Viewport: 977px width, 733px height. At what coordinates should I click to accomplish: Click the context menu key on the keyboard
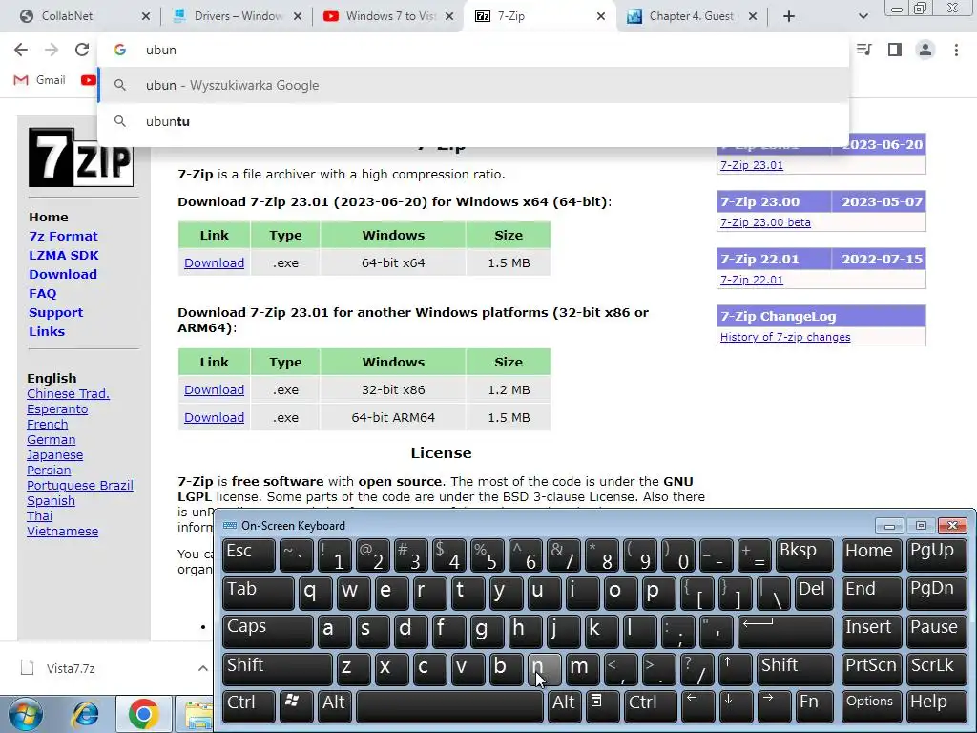pyautogui.click(x=602, y=706)
